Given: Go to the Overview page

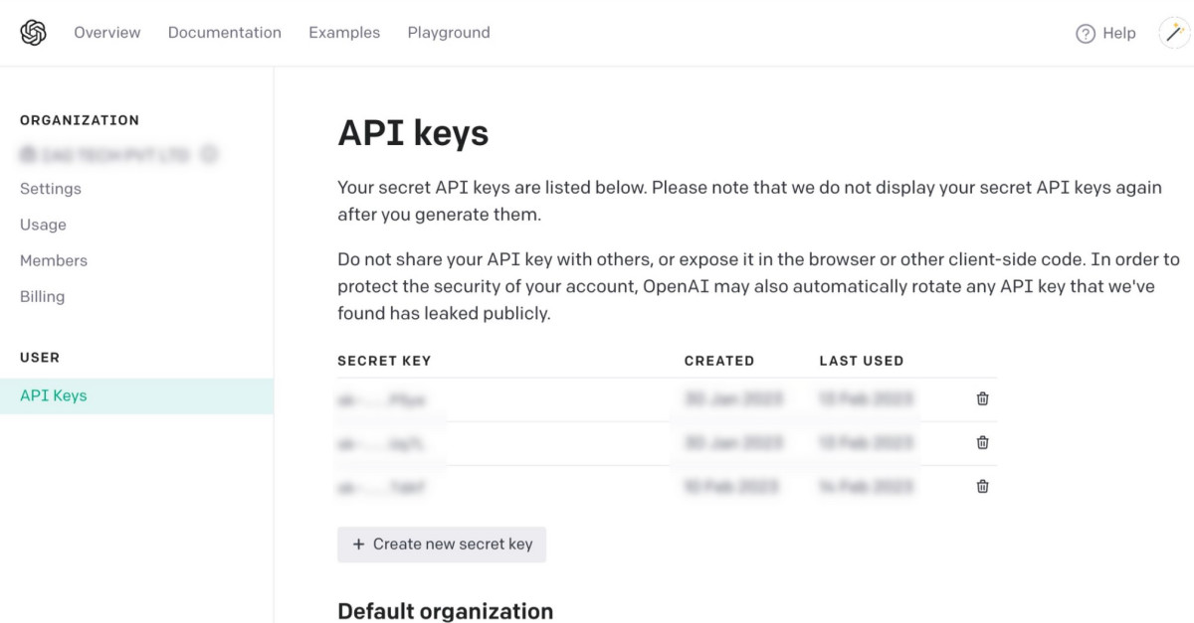Looking at the screenshot, I should [x=107, y=33].
